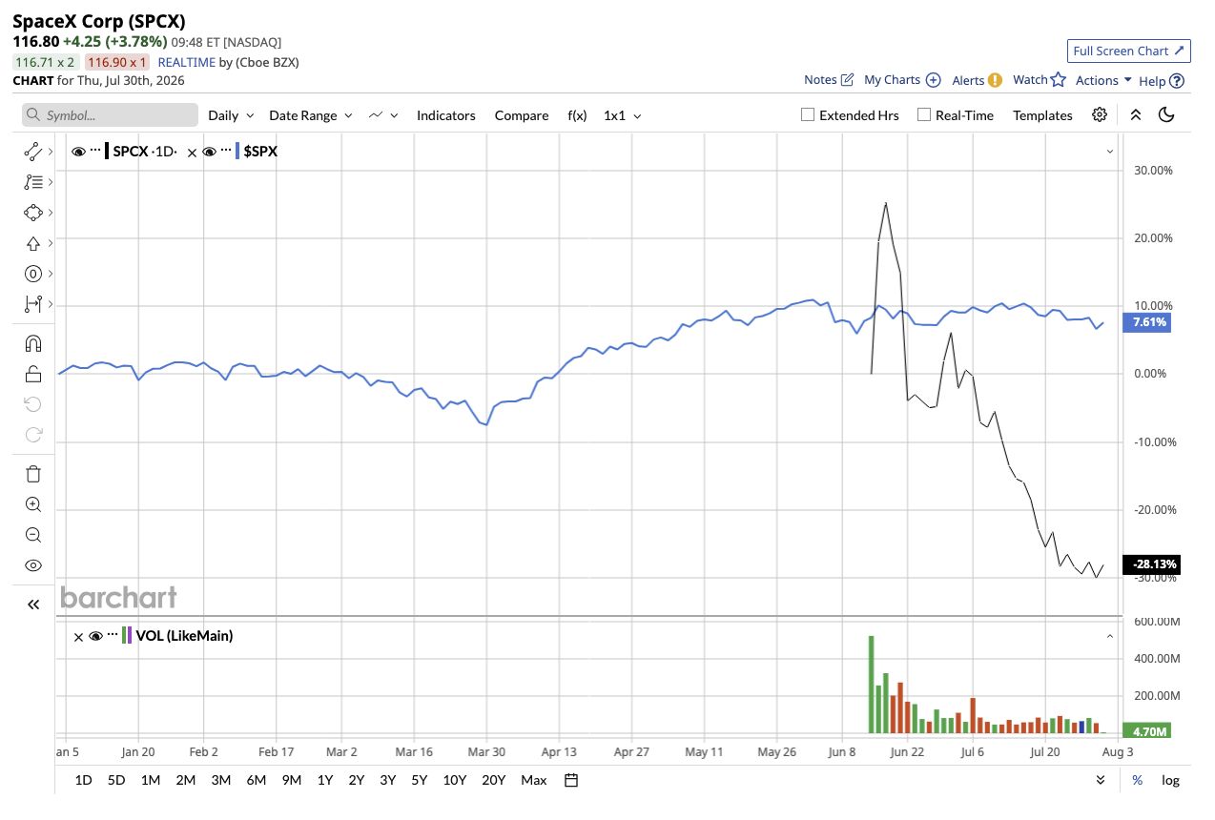Image resolution: width=1215 pixels, height=820 pixels.
Task: Expand bottom range options double chevron
Action: click(1101, 780)
